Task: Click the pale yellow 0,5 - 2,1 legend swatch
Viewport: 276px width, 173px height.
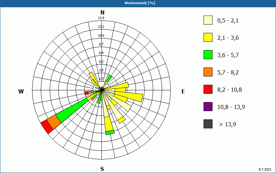Action: pyautogui.click(x=208, y=20)
